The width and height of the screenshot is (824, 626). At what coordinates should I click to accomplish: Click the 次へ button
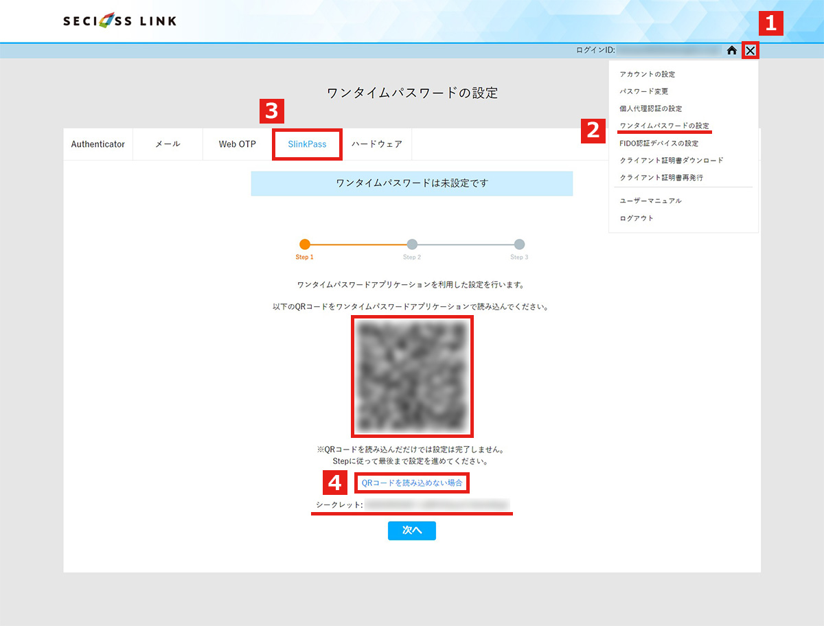click(412, 531)
